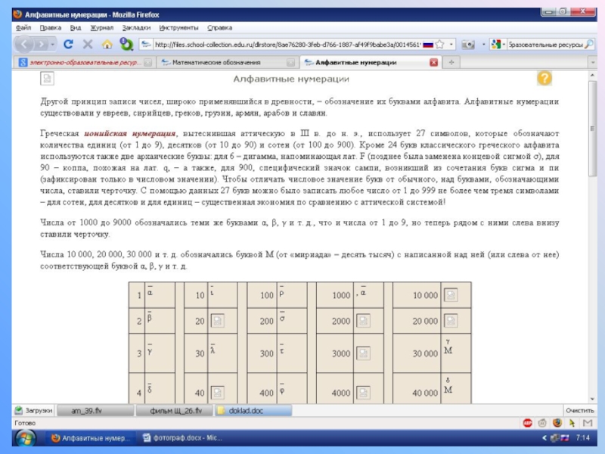This screenshot has width=605, height=454.
Task: Switch to фотограф.docx in the taskbar
Action: (x=183, y=437)
